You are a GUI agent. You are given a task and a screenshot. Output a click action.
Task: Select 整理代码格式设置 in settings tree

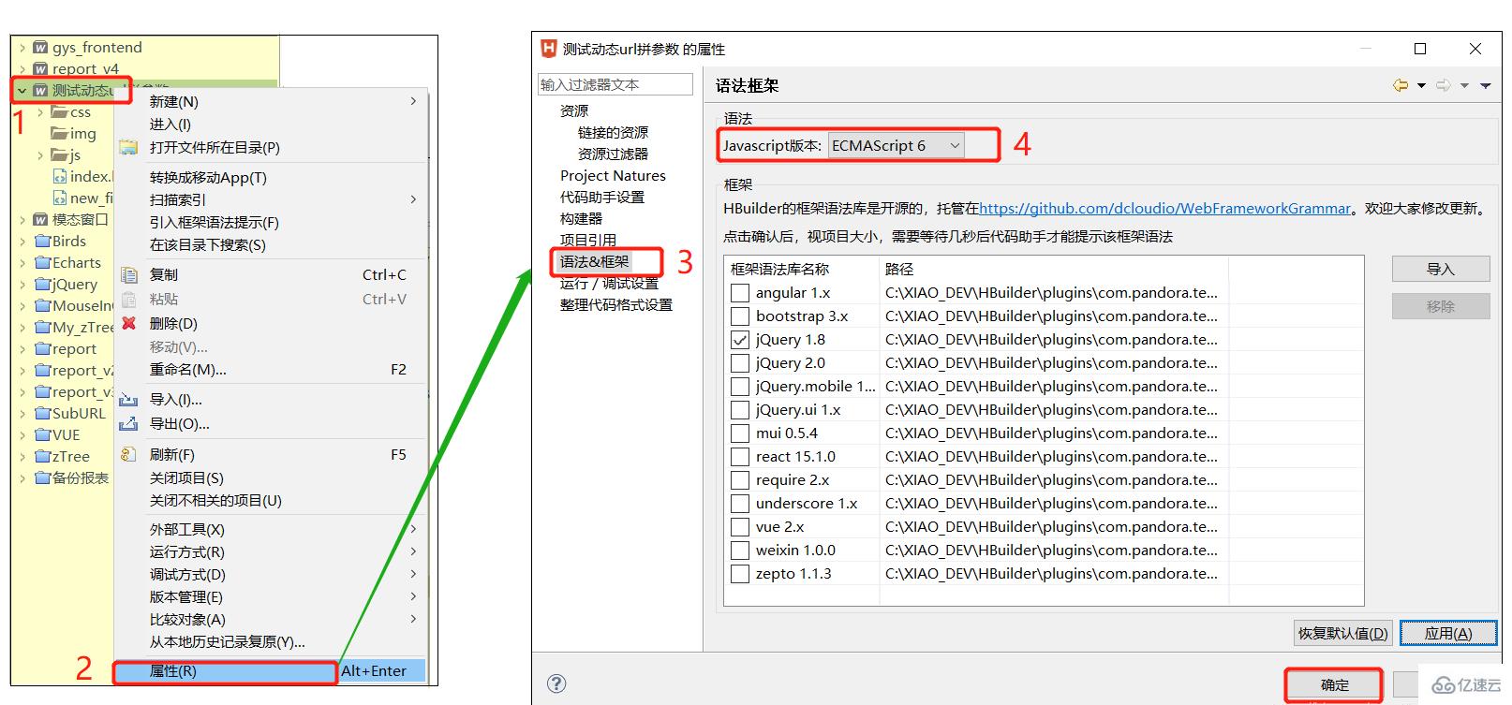(x=616, y=305)
